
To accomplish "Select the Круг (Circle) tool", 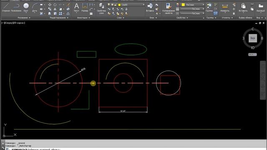I will point(26,7).
